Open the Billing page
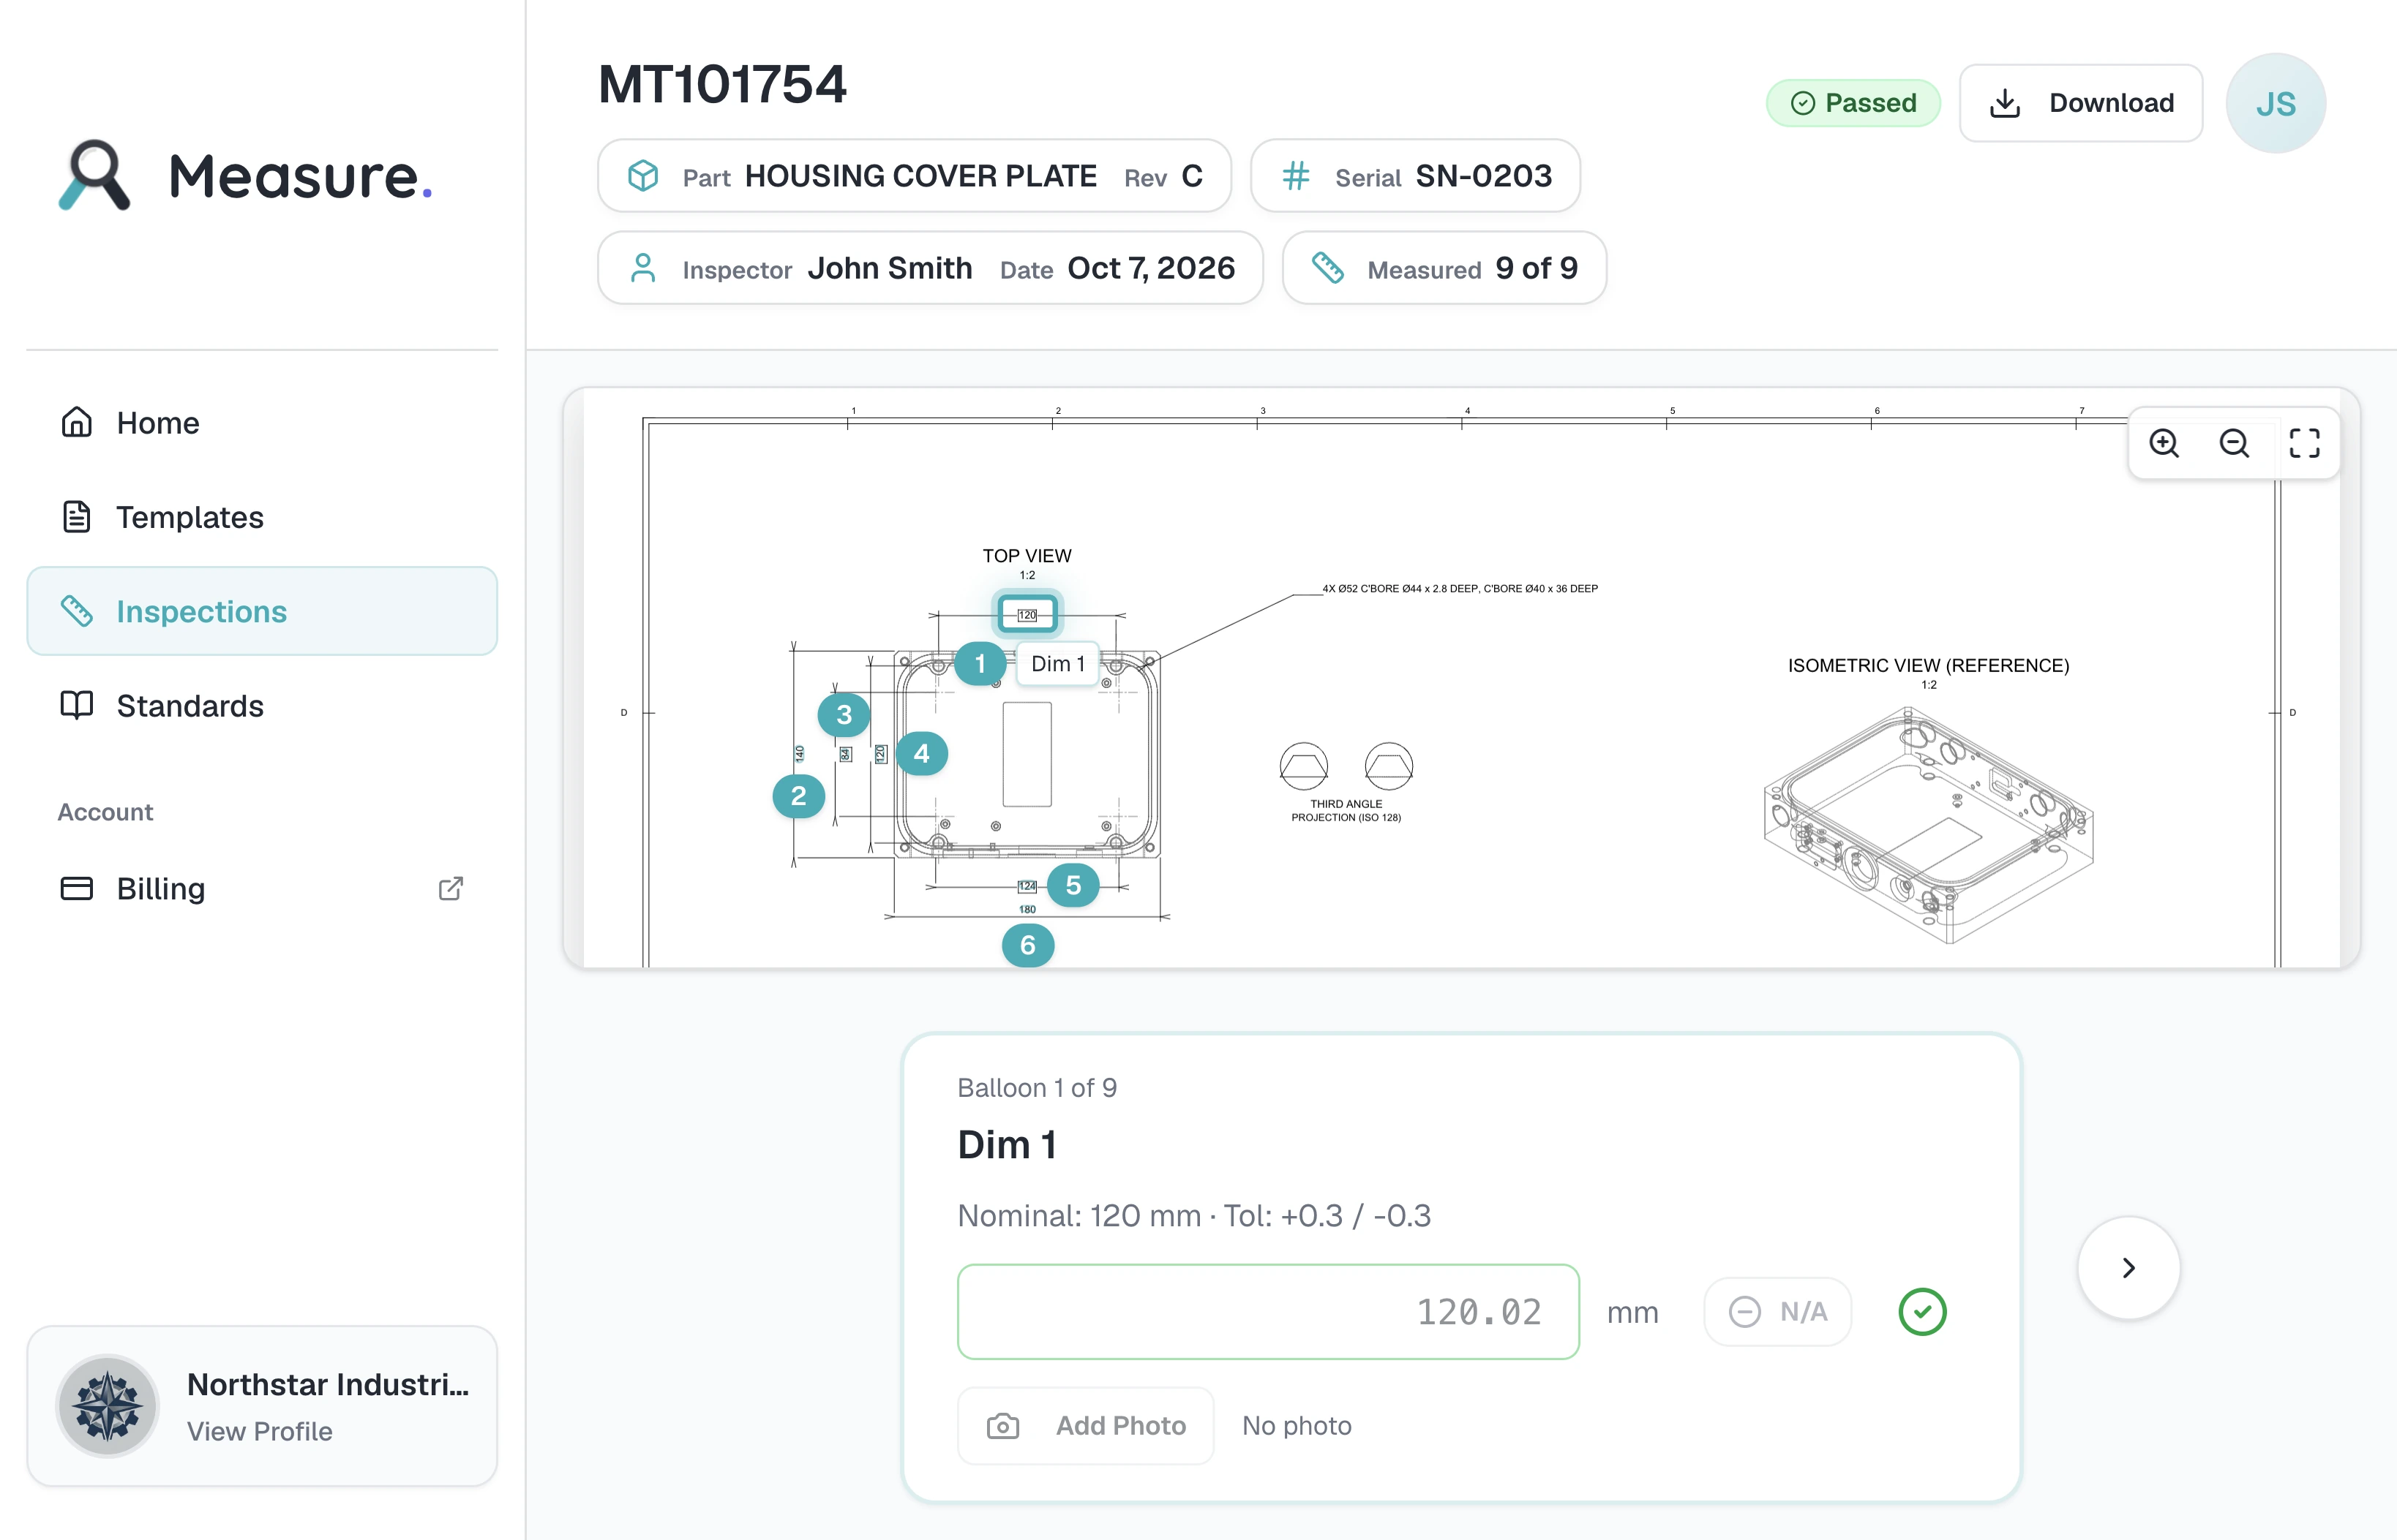Image resolution: width=2397 pixels, height=1540 pixels. 262,888
